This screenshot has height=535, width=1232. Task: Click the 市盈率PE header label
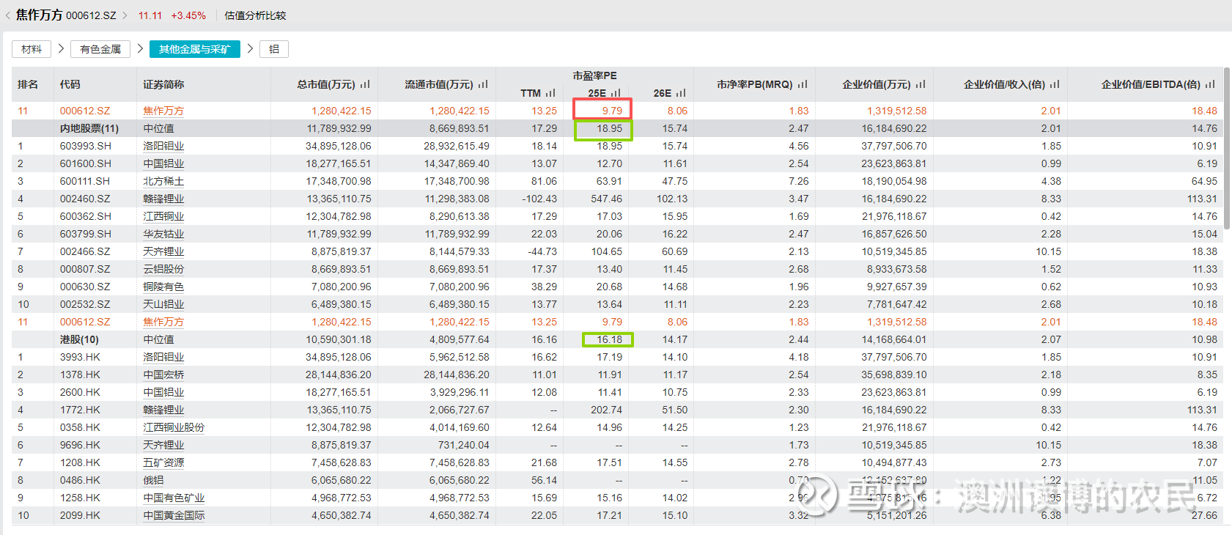coord(595,75)
